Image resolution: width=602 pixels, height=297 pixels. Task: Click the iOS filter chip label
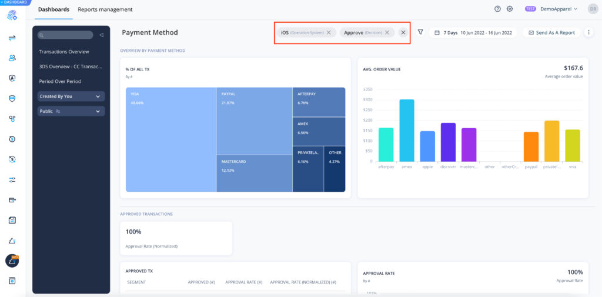285,33
